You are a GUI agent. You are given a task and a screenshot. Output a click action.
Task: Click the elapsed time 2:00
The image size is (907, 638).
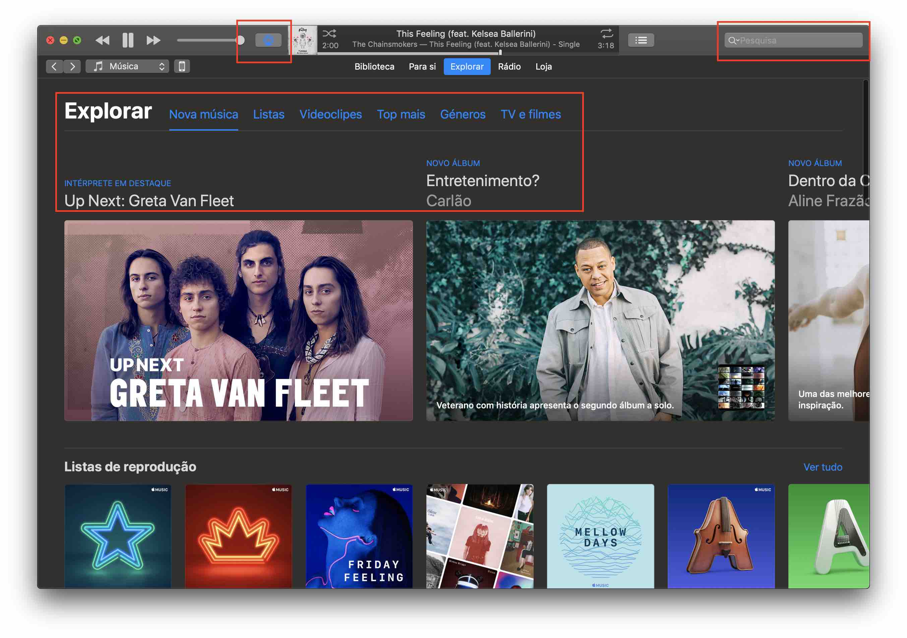click(x=330, y=46)
